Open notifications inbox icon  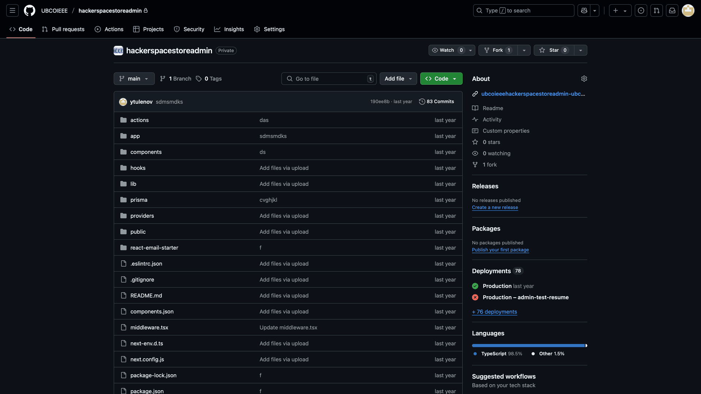click(x=672, y=11)
